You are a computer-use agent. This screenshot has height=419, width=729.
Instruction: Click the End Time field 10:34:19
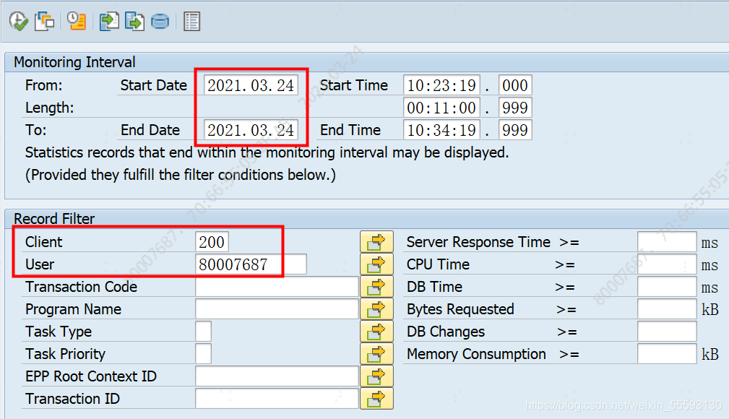(x=441, y=130)
